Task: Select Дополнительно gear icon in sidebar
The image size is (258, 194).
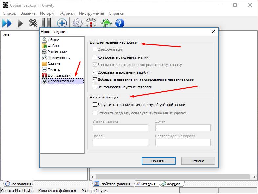Action: point(44,81)
